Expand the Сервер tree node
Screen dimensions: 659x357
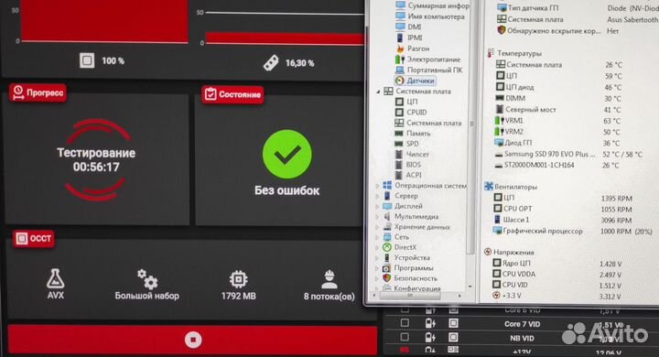(x=377, y=196)
